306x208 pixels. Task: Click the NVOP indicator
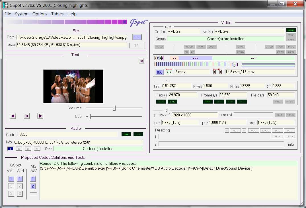pos(189,47)
